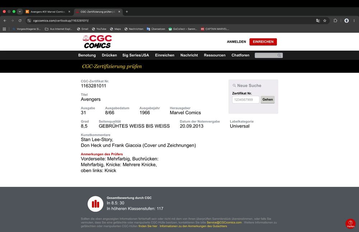Click the Gehen button

pos(268,100)
